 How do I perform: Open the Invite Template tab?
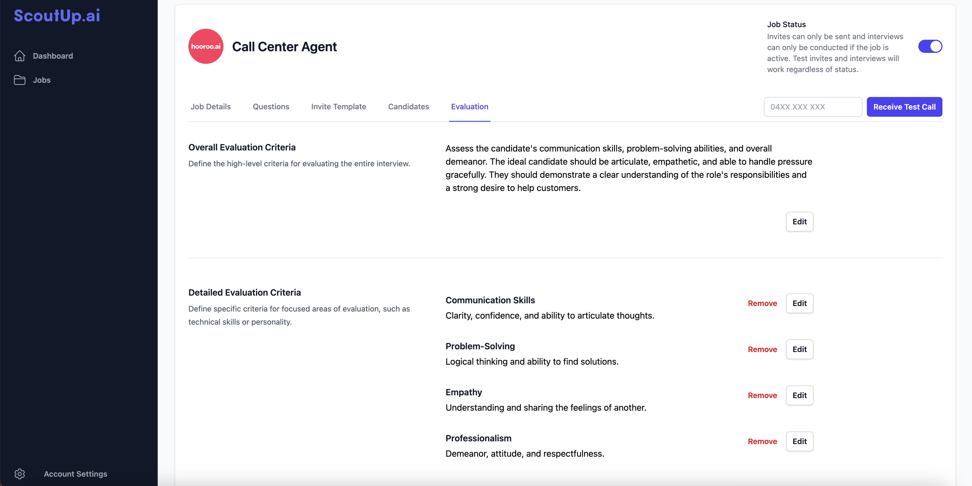(x=338, y=107)
